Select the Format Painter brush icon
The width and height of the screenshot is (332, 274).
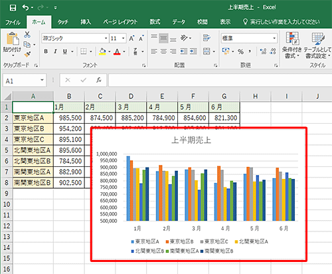[27, 54]
